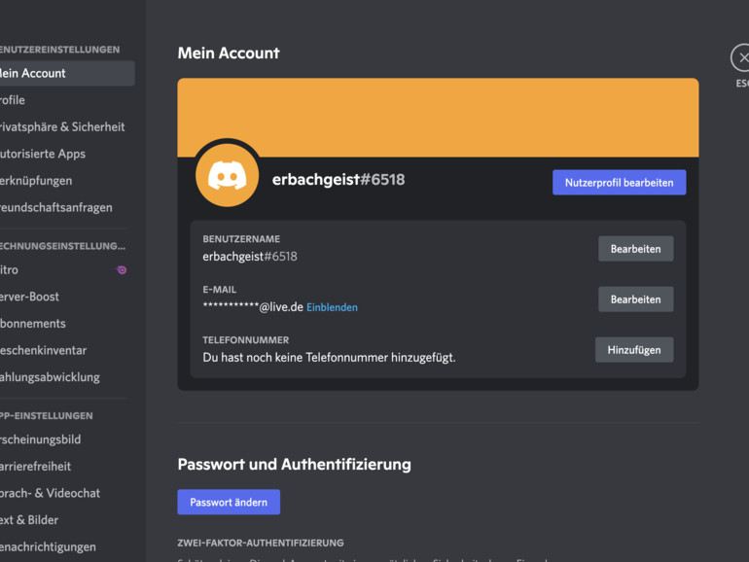Open Autorisierte Apps in sidebar
This screenshot has width=749, height=562.
click(x=67, y=154)
